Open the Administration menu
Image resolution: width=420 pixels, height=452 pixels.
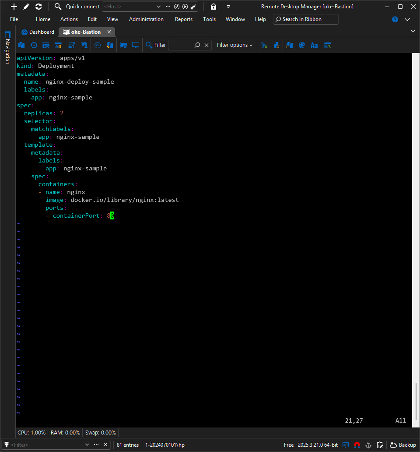point(146,19)
